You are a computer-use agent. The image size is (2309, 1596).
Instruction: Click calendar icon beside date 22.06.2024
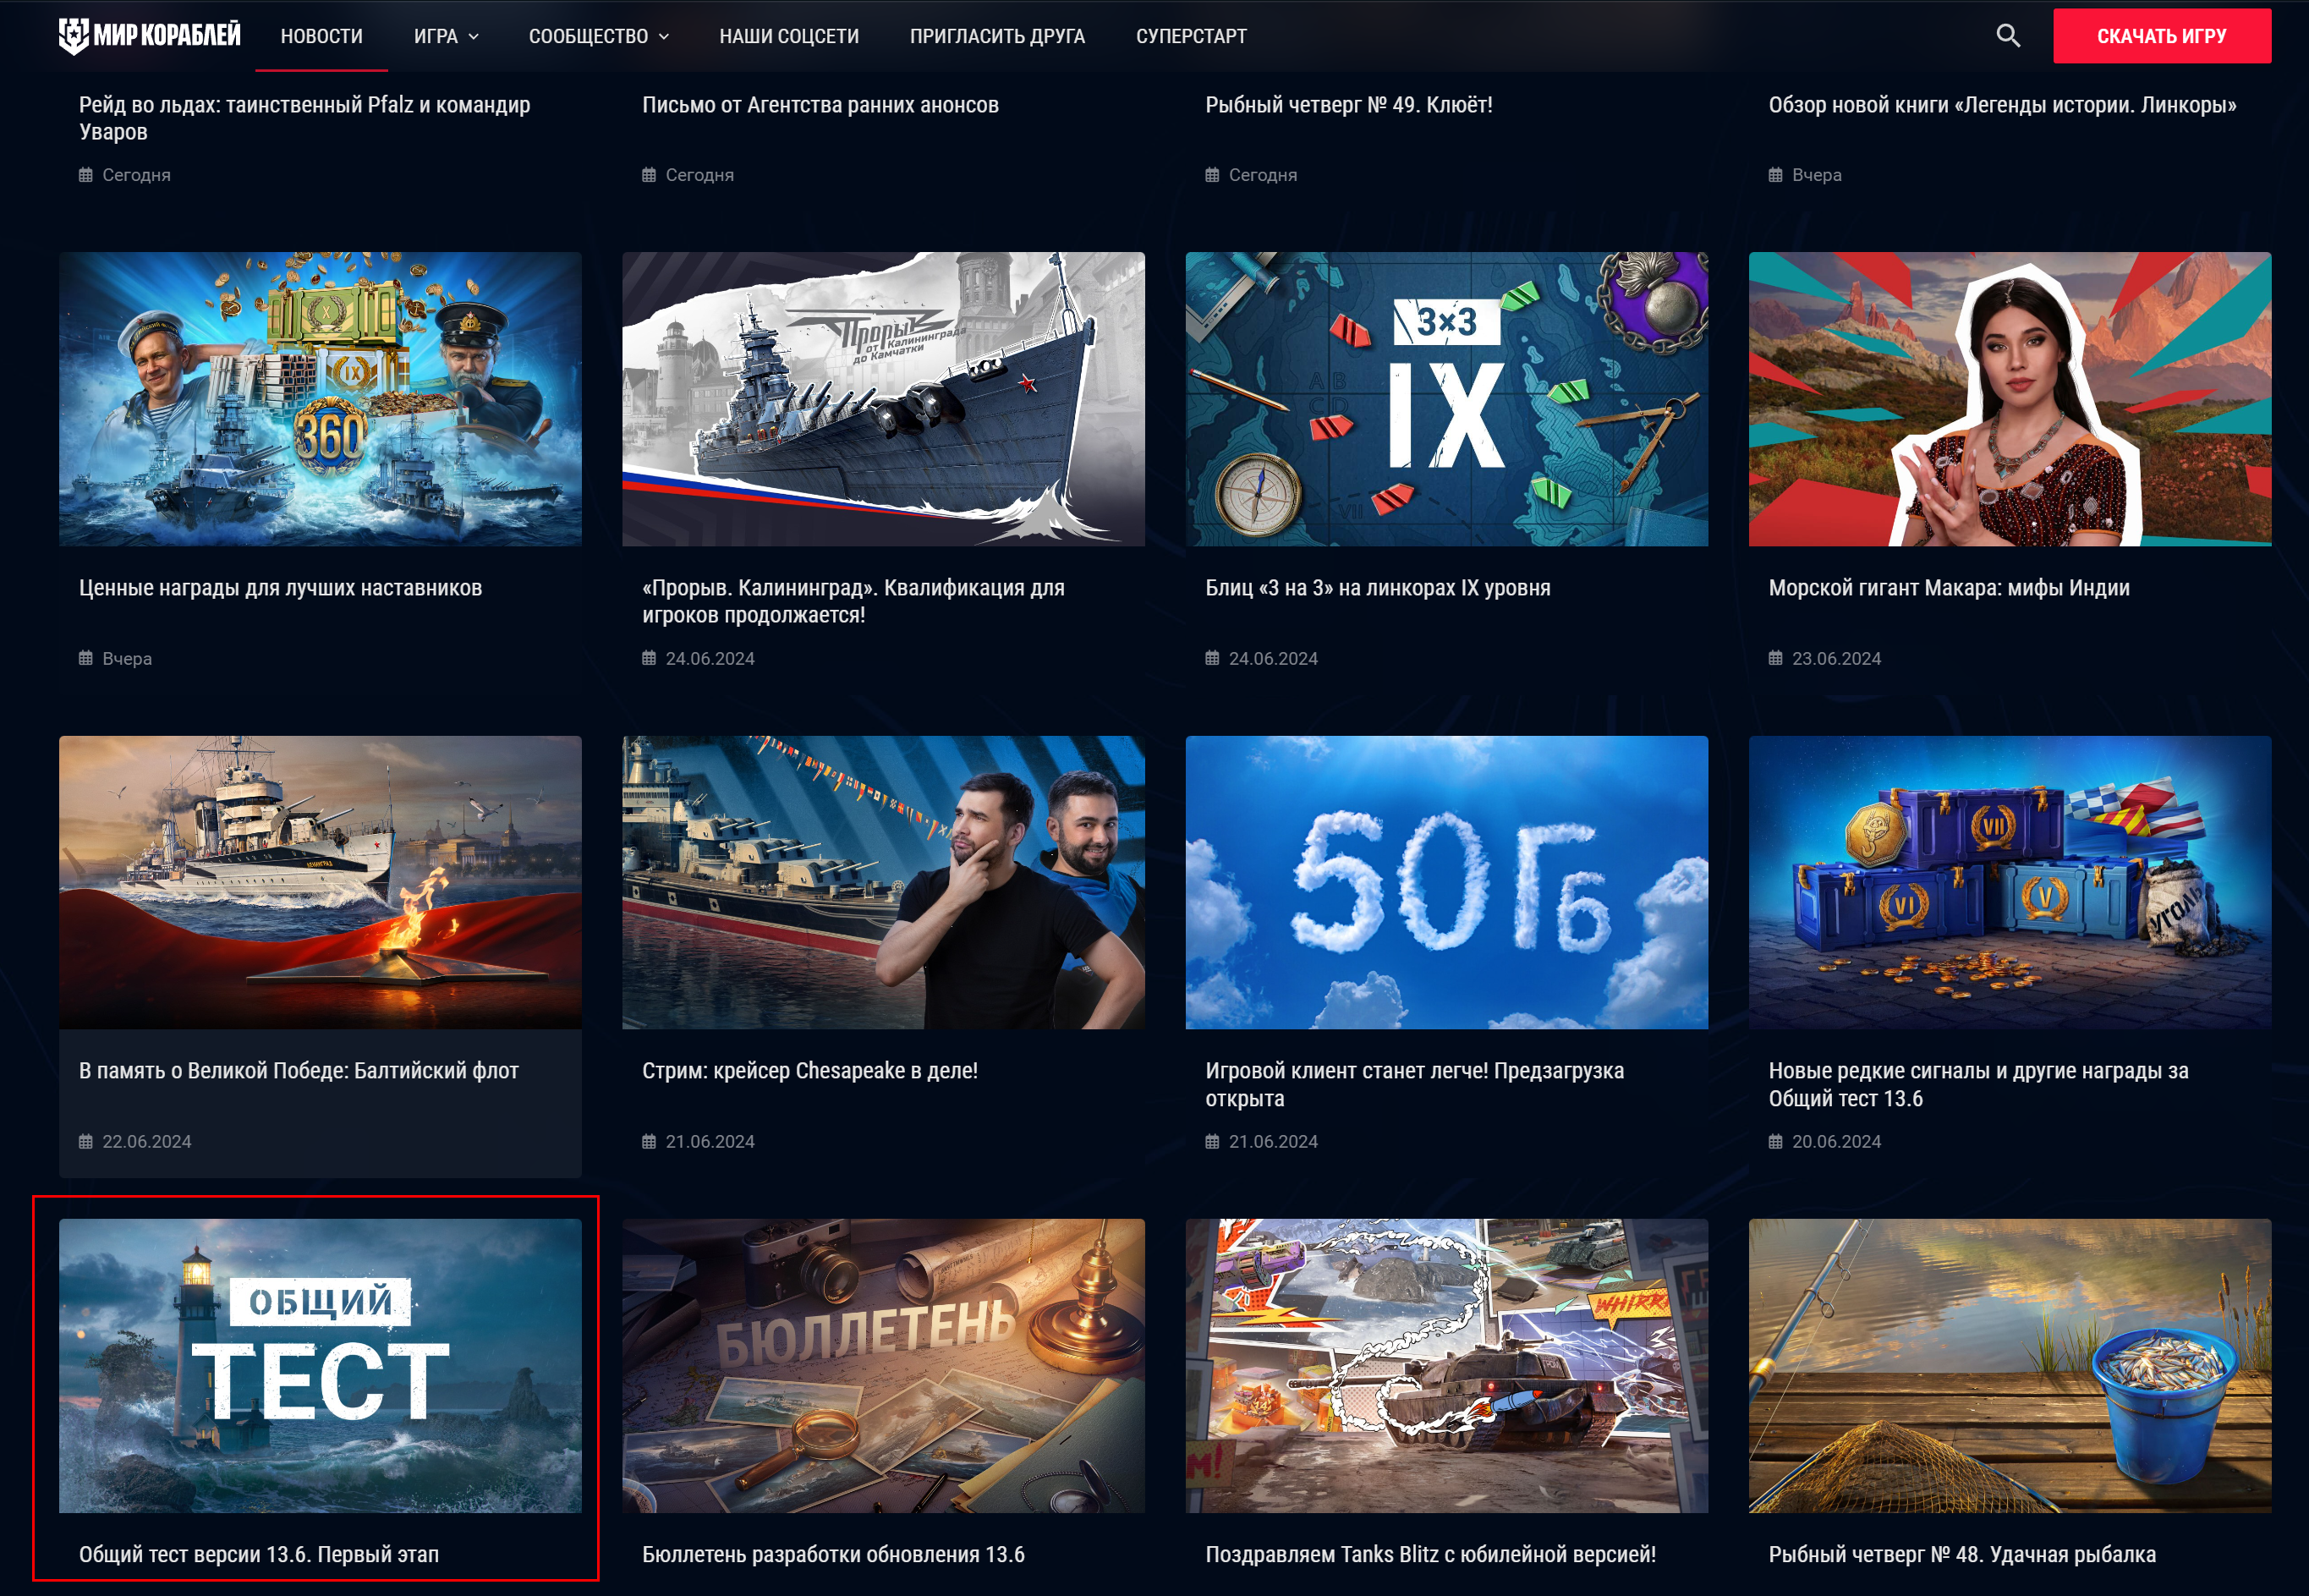tap(86, 1141)
